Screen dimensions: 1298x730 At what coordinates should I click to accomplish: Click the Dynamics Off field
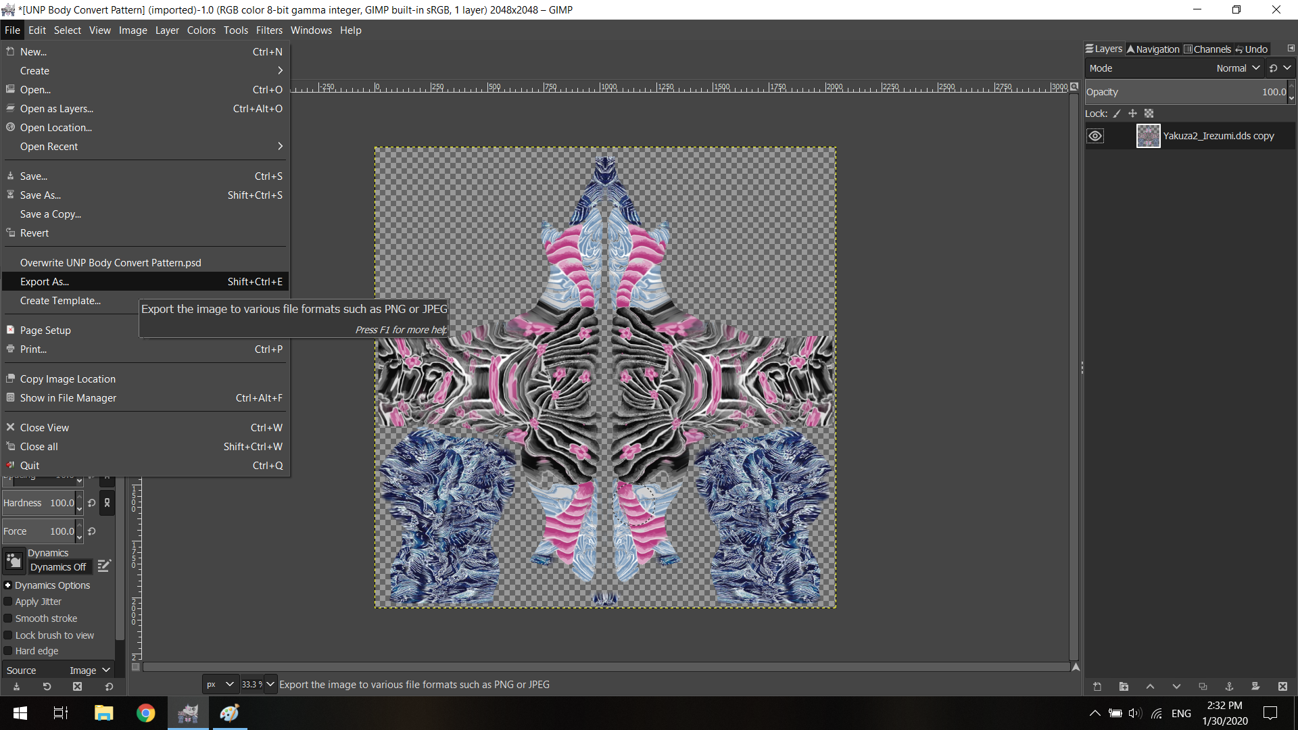59,567
